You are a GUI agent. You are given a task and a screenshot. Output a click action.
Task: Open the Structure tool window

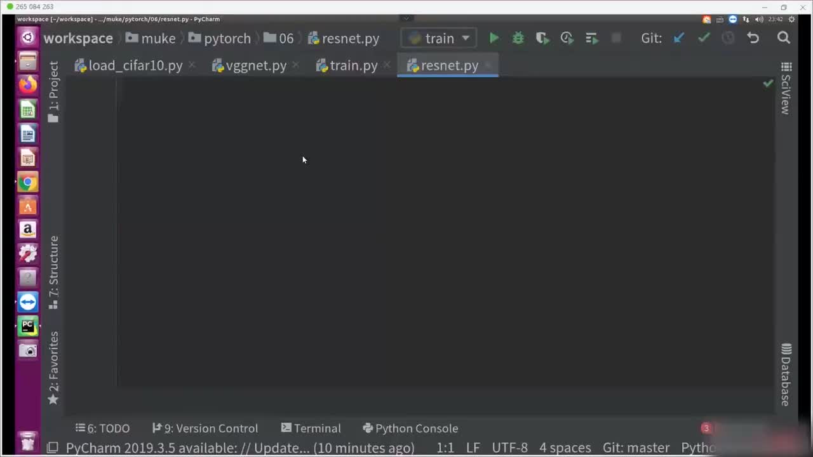click(x=53, y=272)
